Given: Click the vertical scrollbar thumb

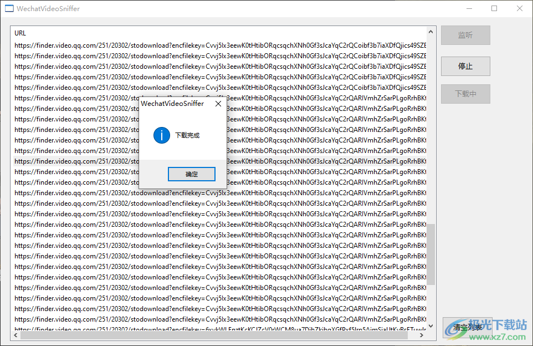Looking at the screenshot, I should (x=430, y=254).
